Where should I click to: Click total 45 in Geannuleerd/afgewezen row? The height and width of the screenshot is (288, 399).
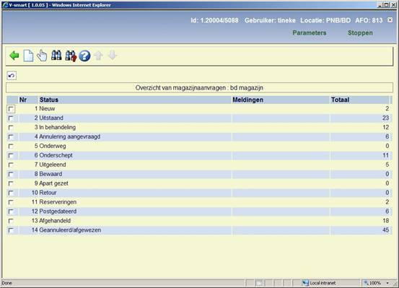[385, 230]
